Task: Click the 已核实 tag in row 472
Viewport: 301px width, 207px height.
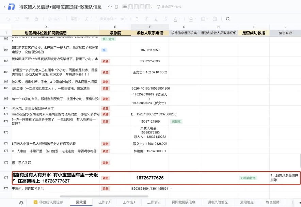Action: 176,122
